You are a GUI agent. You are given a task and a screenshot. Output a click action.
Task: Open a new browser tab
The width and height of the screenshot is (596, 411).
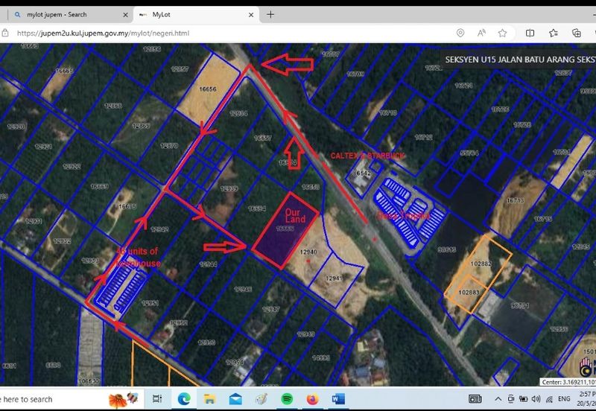[x=270, y=14]
